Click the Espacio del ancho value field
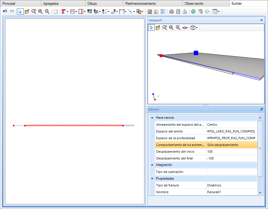The image size is (268, 209). click(x=232, y=131)
